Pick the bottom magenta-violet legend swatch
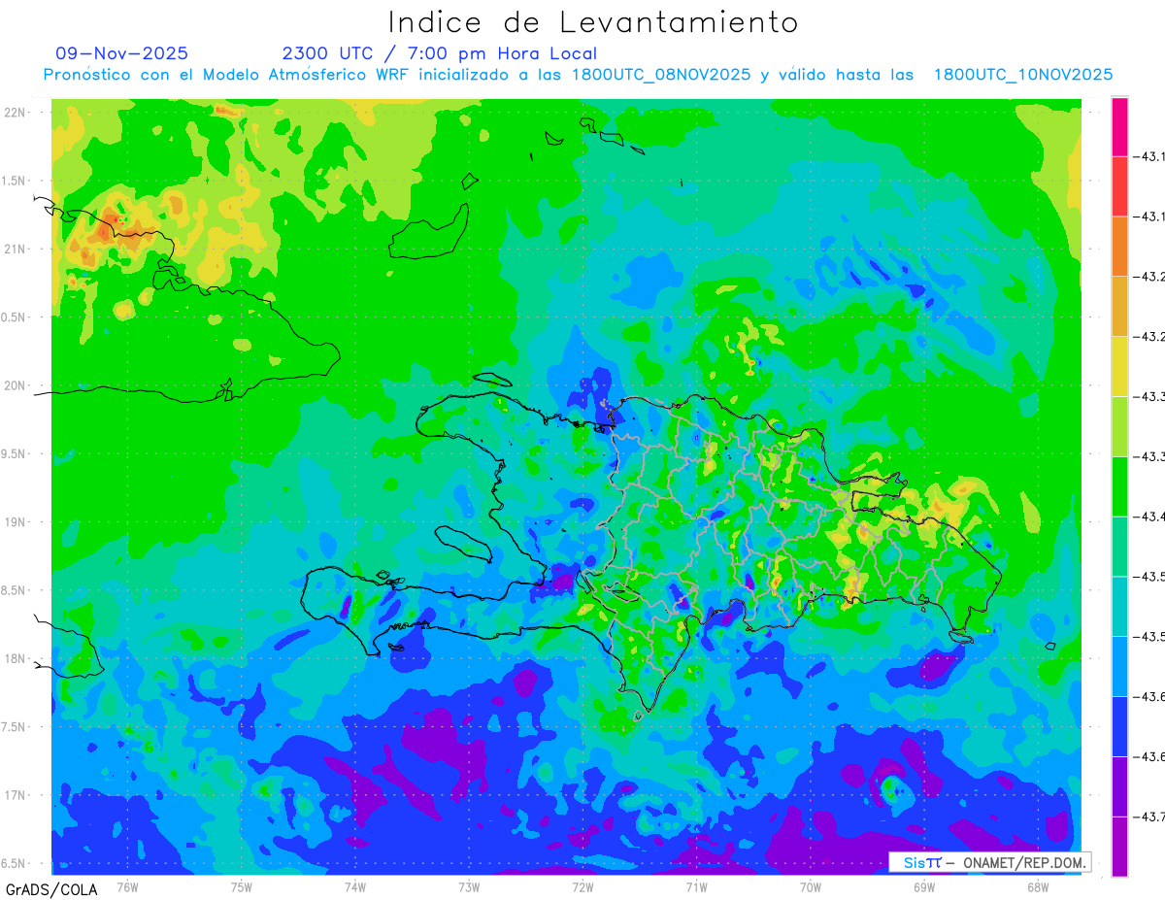This screenshot has height=900, width=1165. (1119, 847)
